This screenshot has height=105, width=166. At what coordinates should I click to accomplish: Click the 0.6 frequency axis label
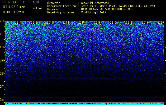2,100
